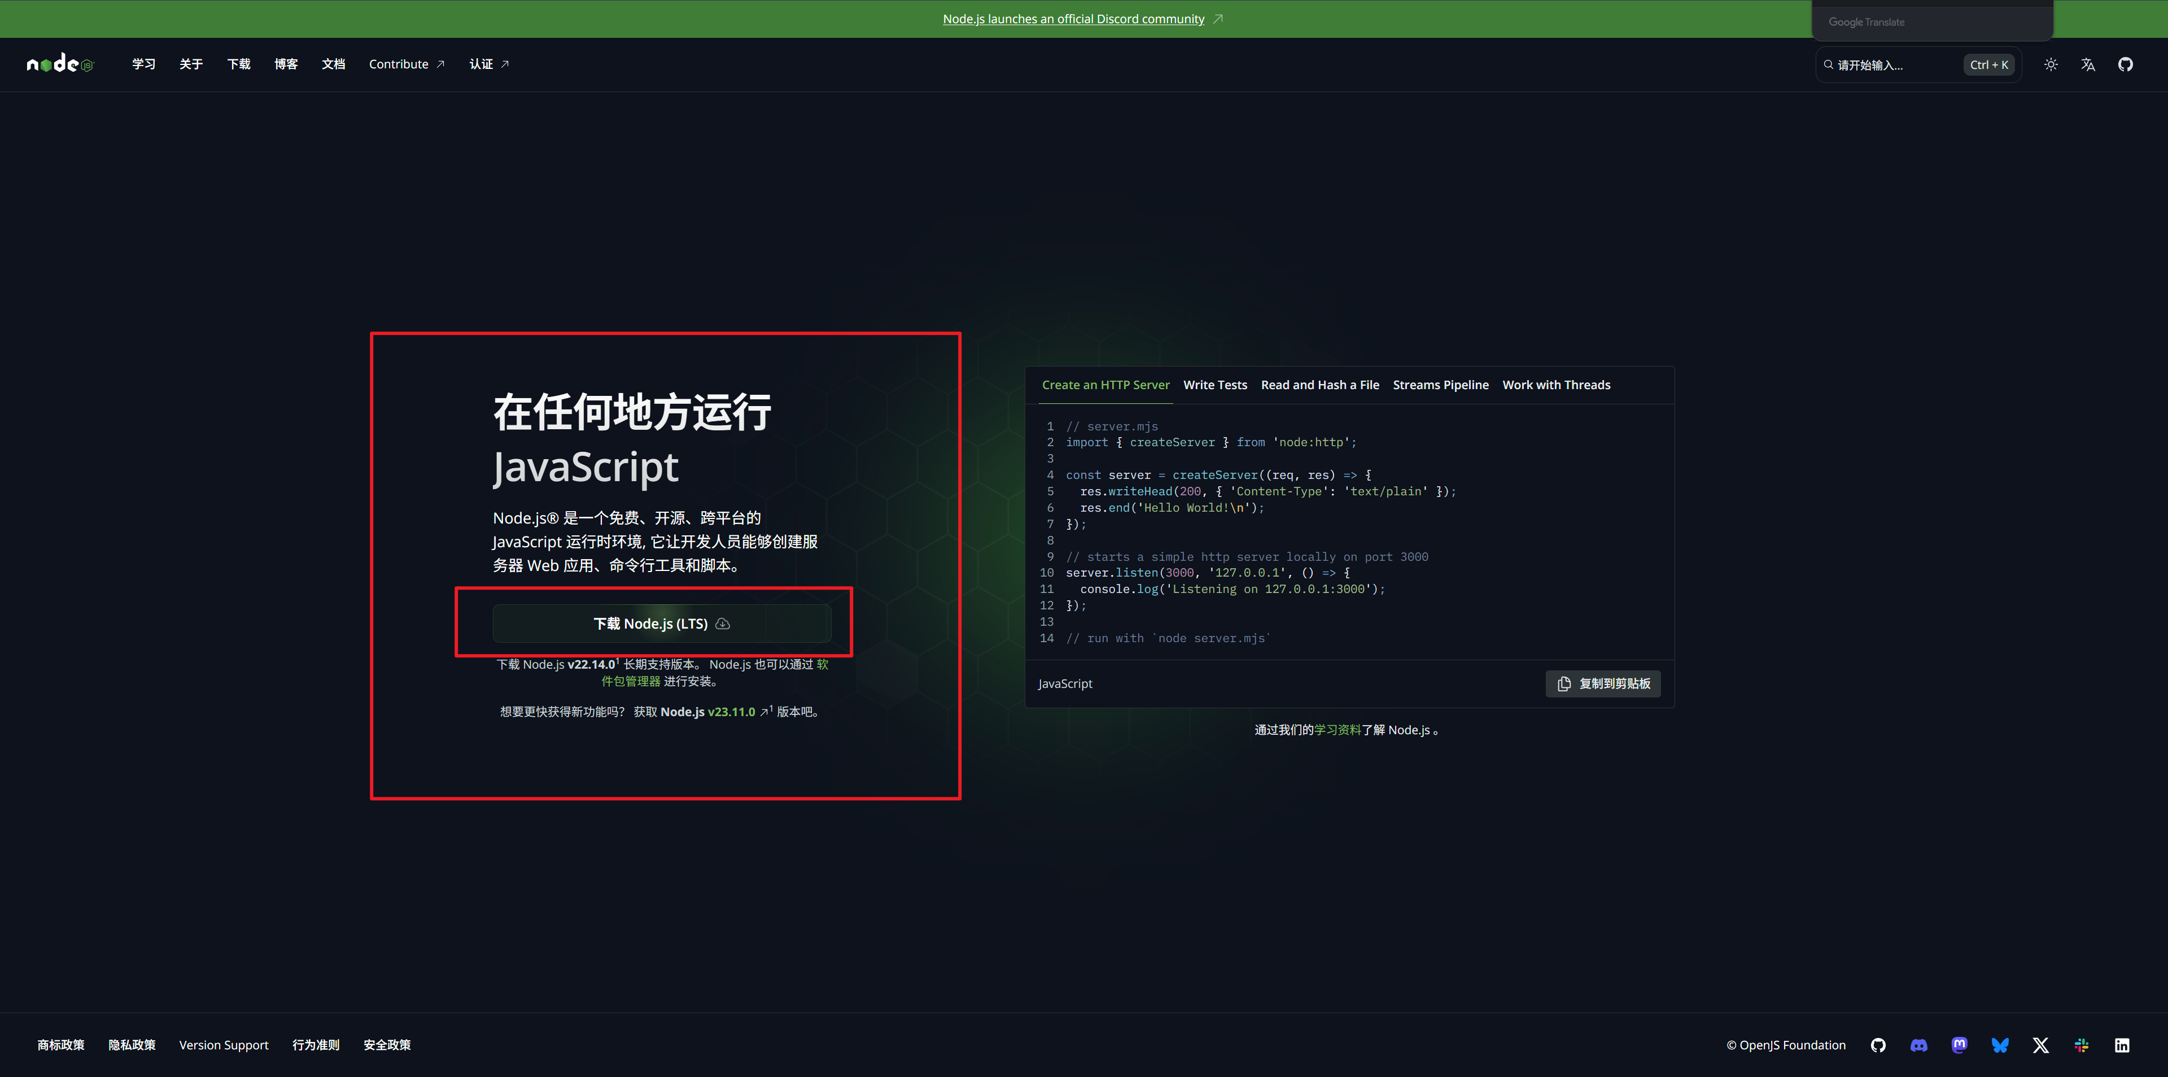Open the Work with Threads tab
This screenshot has width=2168, height=1077.
tap(1556, 385)
